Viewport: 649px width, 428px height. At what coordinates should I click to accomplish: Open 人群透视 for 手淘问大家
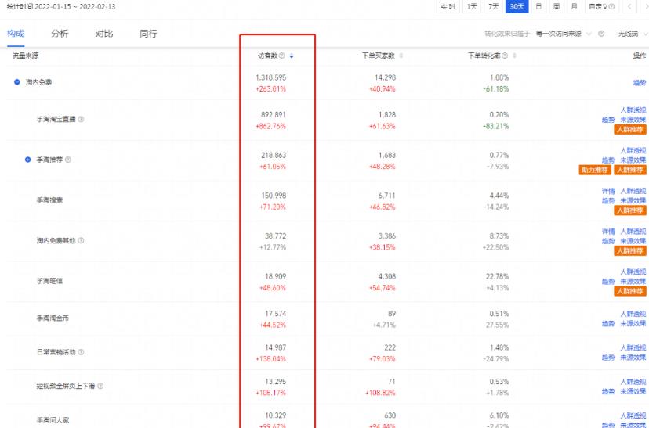pyautogui.click(x=633, y=415)
